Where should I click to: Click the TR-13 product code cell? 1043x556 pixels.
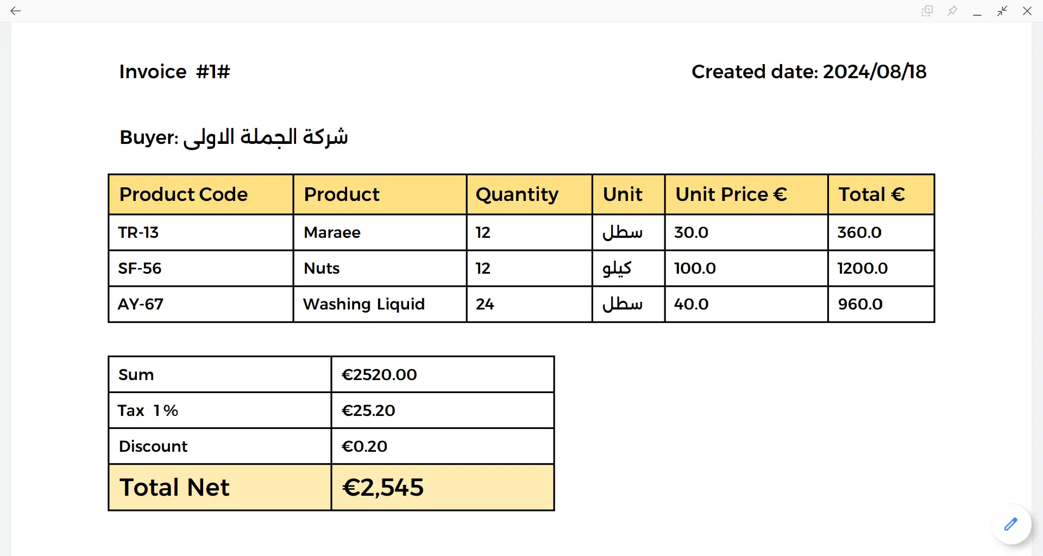click(x=201, y=232)
